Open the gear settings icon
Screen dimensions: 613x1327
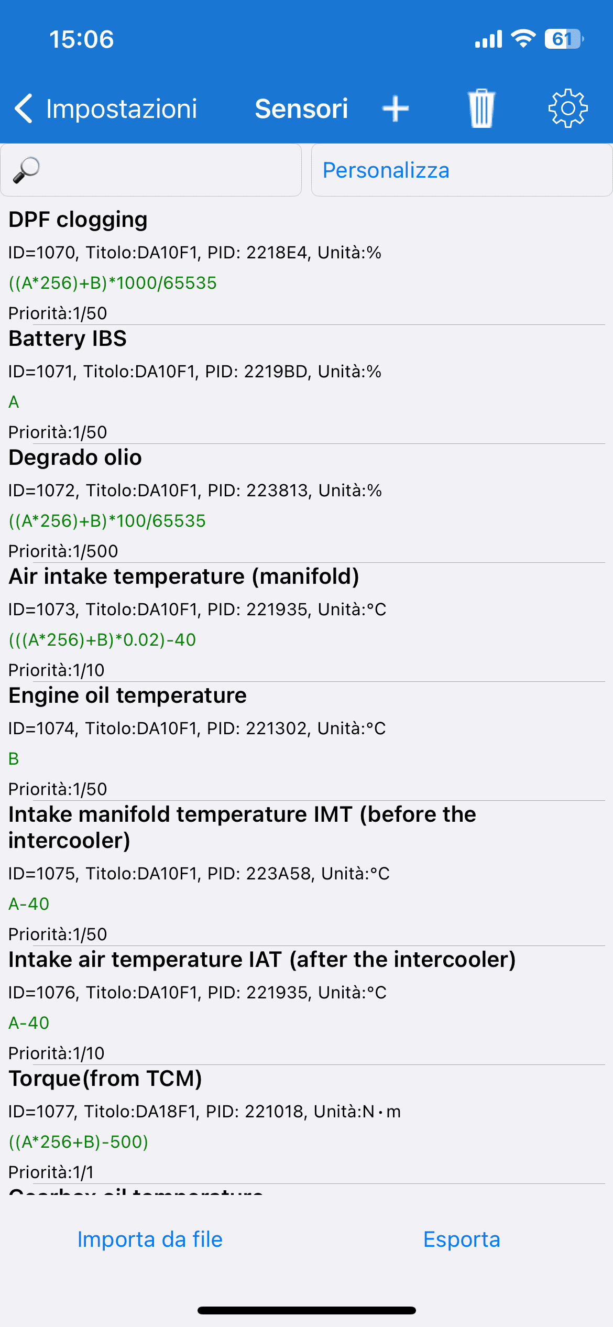click(568, 108)
